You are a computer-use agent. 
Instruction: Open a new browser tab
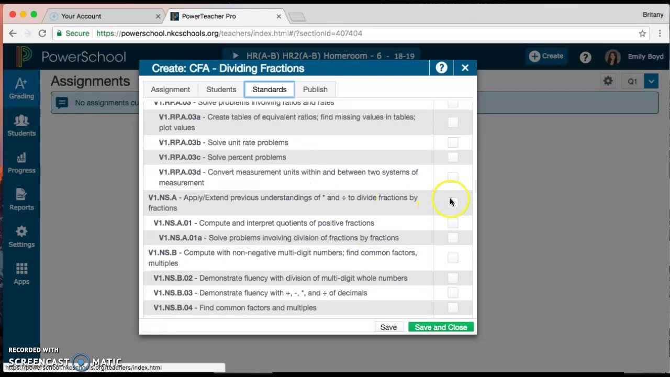[297, 17]
